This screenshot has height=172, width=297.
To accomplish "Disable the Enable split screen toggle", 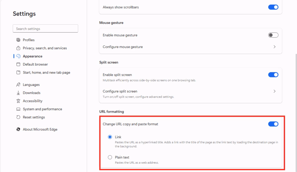I will 273,75.
